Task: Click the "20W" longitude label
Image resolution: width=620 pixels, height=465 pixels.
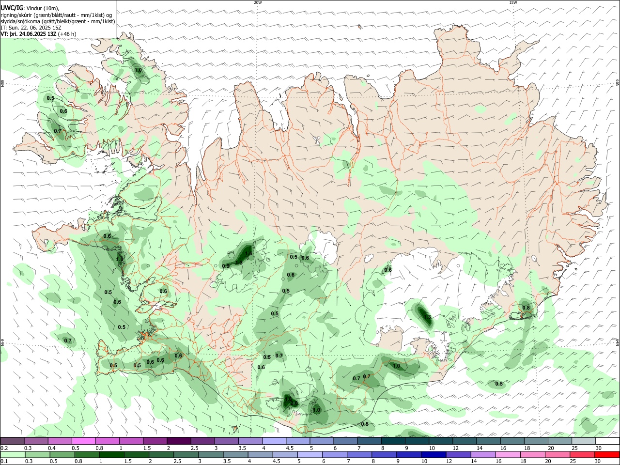Action: tap(258, 2)
